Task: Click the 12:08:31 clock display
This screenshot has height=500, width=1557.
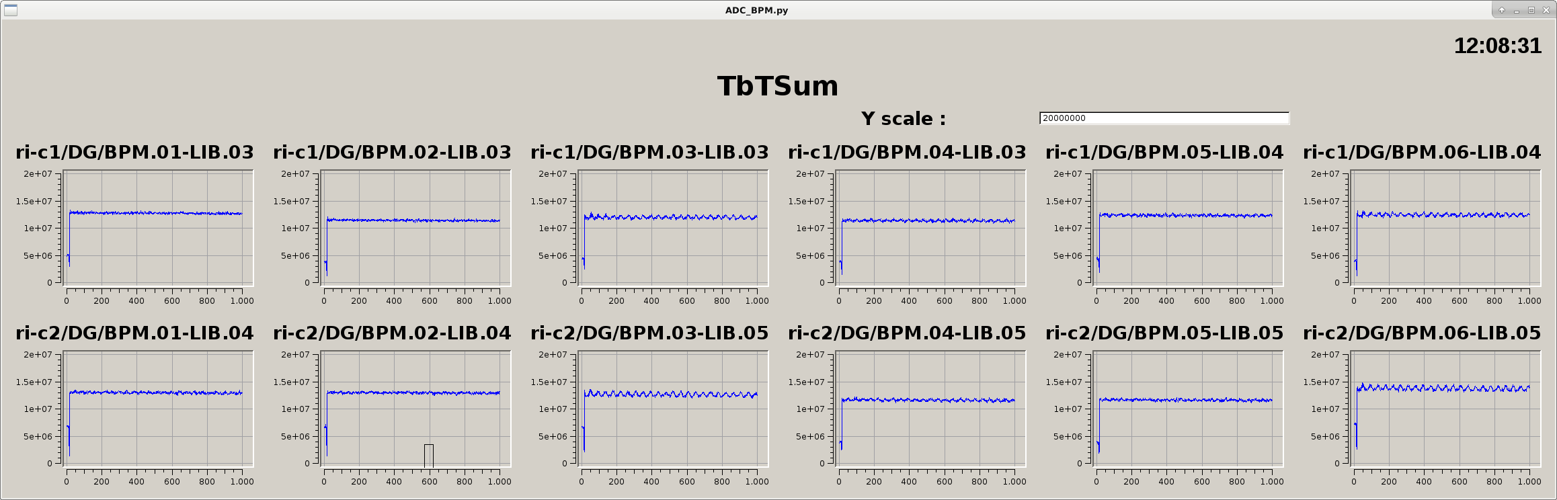Action: pyautogui.click(x=1497, y=46)
